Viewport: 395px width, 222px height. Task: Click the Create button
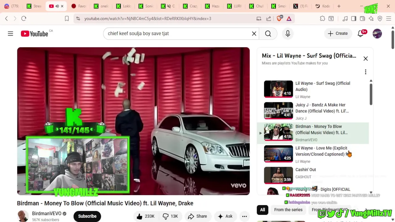click(x=338, y=34)
